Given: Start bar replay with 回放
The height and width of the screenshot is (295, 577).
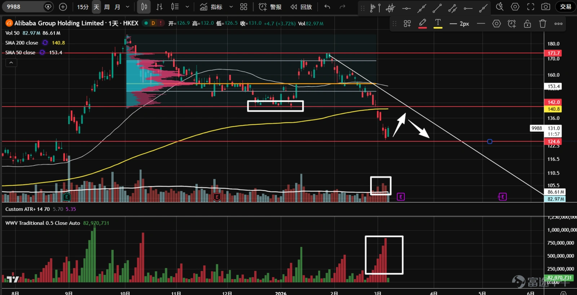Looking at the screenshot, I should tap(301, 7).
